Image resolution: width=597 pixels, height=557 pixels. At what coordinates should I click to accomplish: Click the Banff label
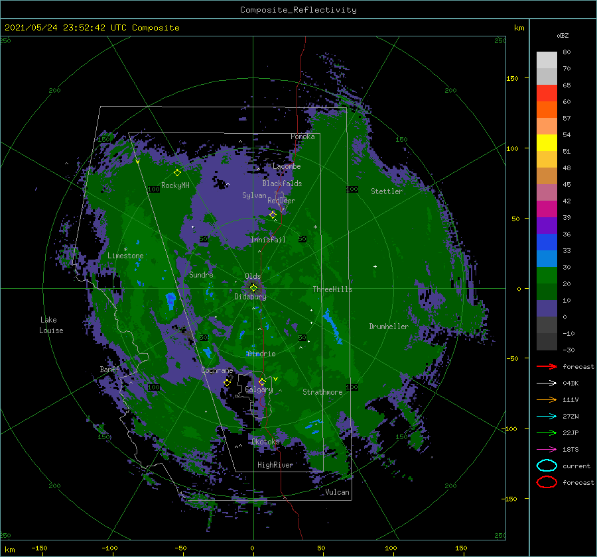tap(109, 369)
